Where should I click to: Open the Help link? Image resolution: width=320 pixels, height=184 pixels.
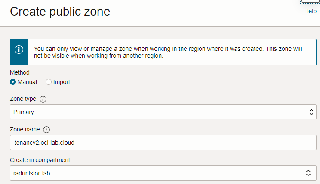[310, 12]
